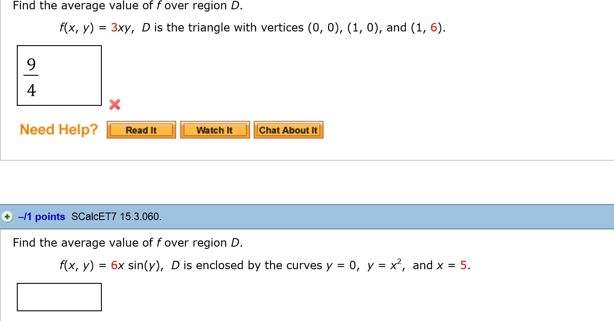Click the Need Help? label
Screen dimensions: 614x321
58,129
